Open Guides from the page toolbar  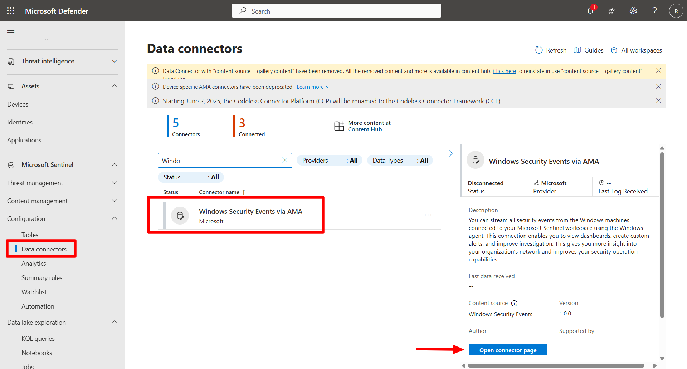594,50
